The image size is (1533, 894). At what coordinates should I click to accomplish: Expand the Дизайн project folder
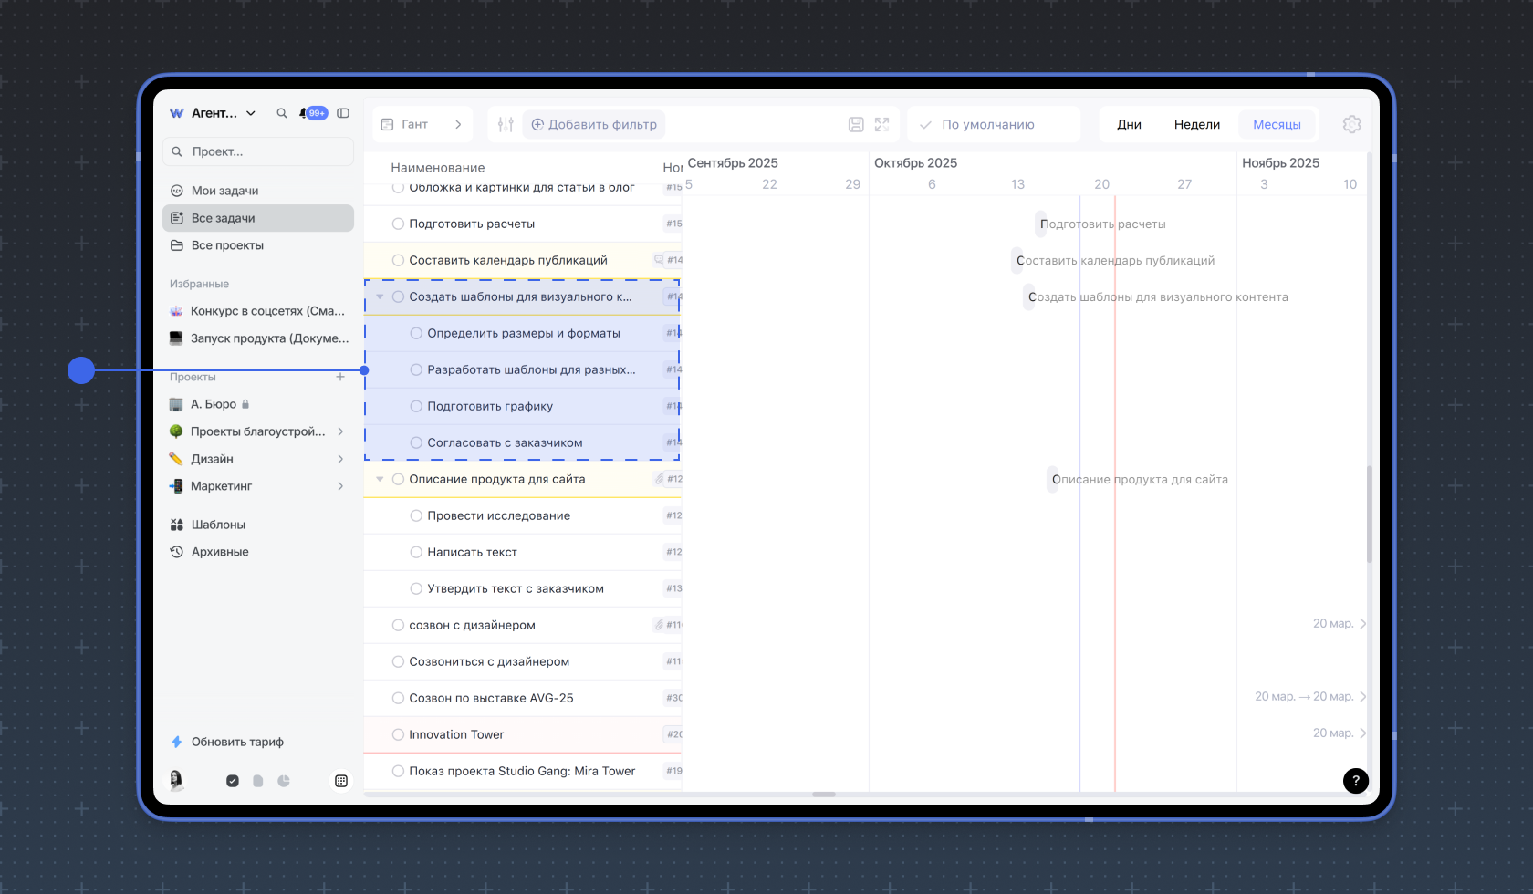(x=340, y=459)
